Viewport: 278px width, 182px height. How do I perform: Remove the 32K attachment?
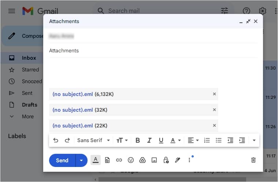[214, 110]
